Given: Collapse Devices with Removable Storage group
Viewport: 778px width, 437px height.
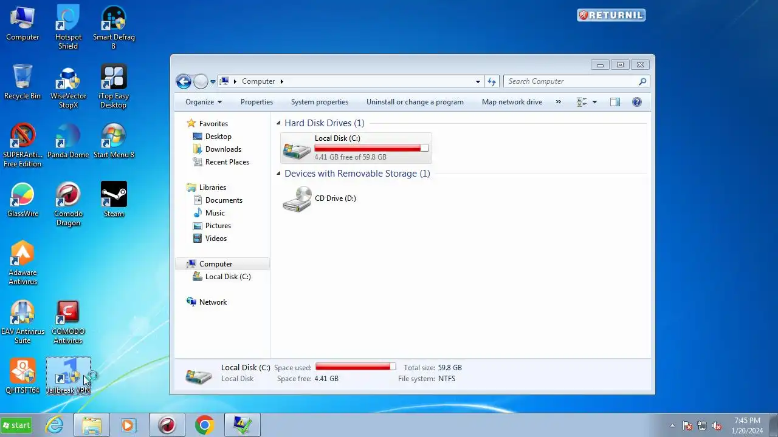Looking at the screenshot, I should click(279, 174).
